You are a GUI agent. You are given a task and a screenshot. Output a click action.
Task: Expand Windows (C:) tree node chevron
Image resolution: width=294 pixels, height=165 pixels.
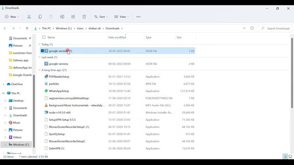5,145
